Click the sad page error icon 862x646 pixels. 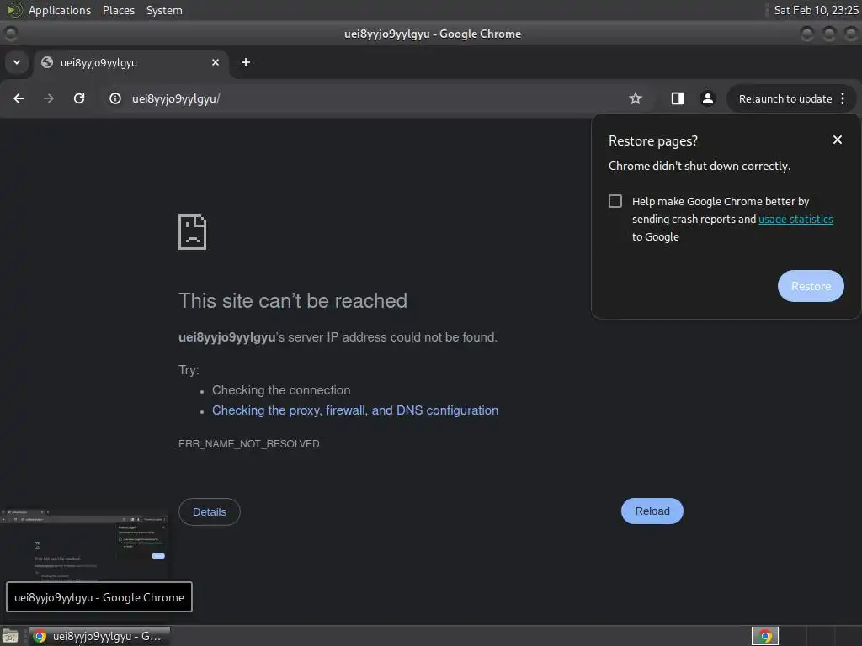193,232
